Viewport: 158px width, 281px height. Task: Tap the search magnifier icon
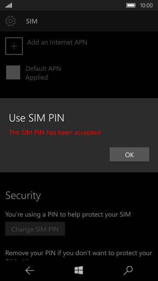128,270
